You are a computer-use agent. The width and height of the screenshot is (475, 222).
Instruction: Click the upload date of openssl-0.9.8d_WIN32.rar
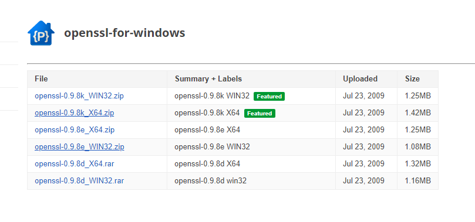(363, 180)
